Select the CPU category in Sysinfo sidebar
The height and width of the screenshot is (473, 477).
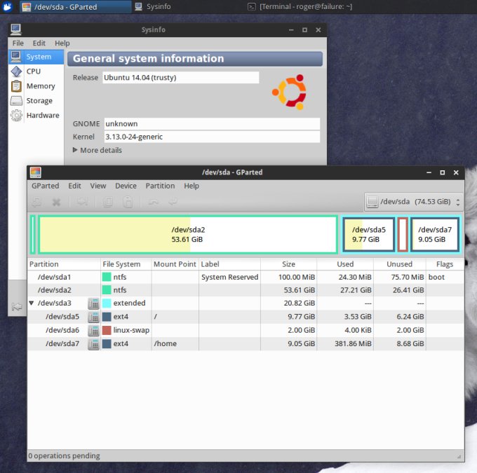(36, 71)
